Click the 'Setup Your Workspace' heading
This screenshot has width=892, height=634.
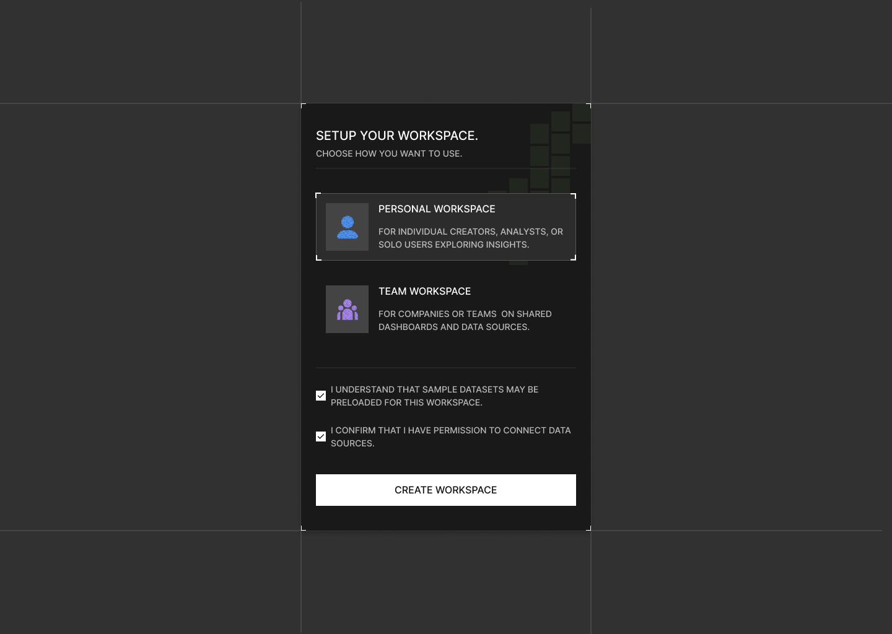pos(397,136)
